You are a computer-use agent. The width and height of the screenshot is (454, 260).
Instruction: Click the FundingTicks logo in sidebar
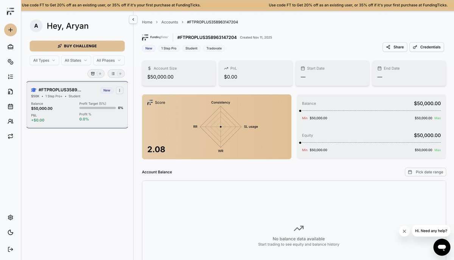tap(10, 11)
